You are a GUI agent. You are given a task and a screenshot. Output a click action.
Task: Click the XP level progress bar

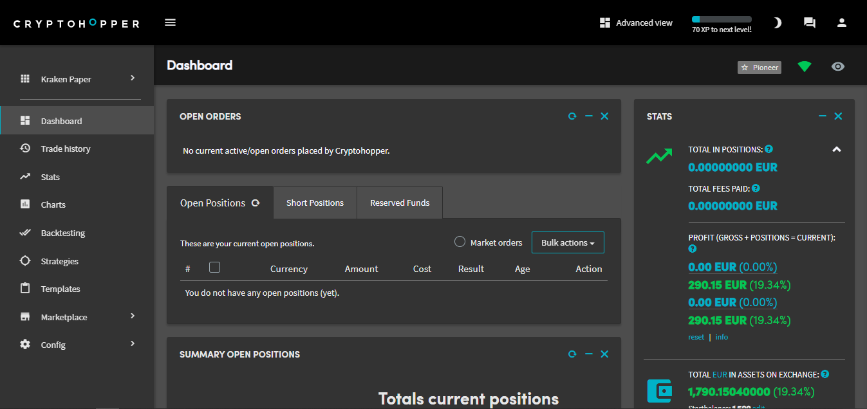[722, 19]
